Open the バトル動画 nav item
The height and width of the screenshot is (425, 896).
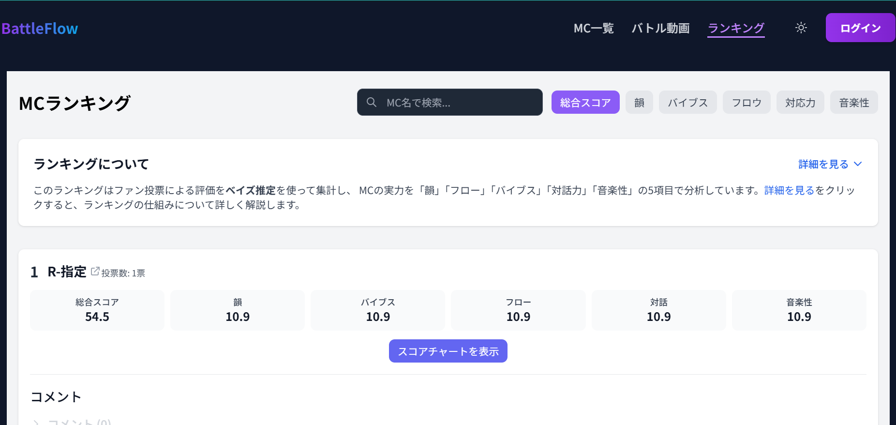[x=660, y=28]
